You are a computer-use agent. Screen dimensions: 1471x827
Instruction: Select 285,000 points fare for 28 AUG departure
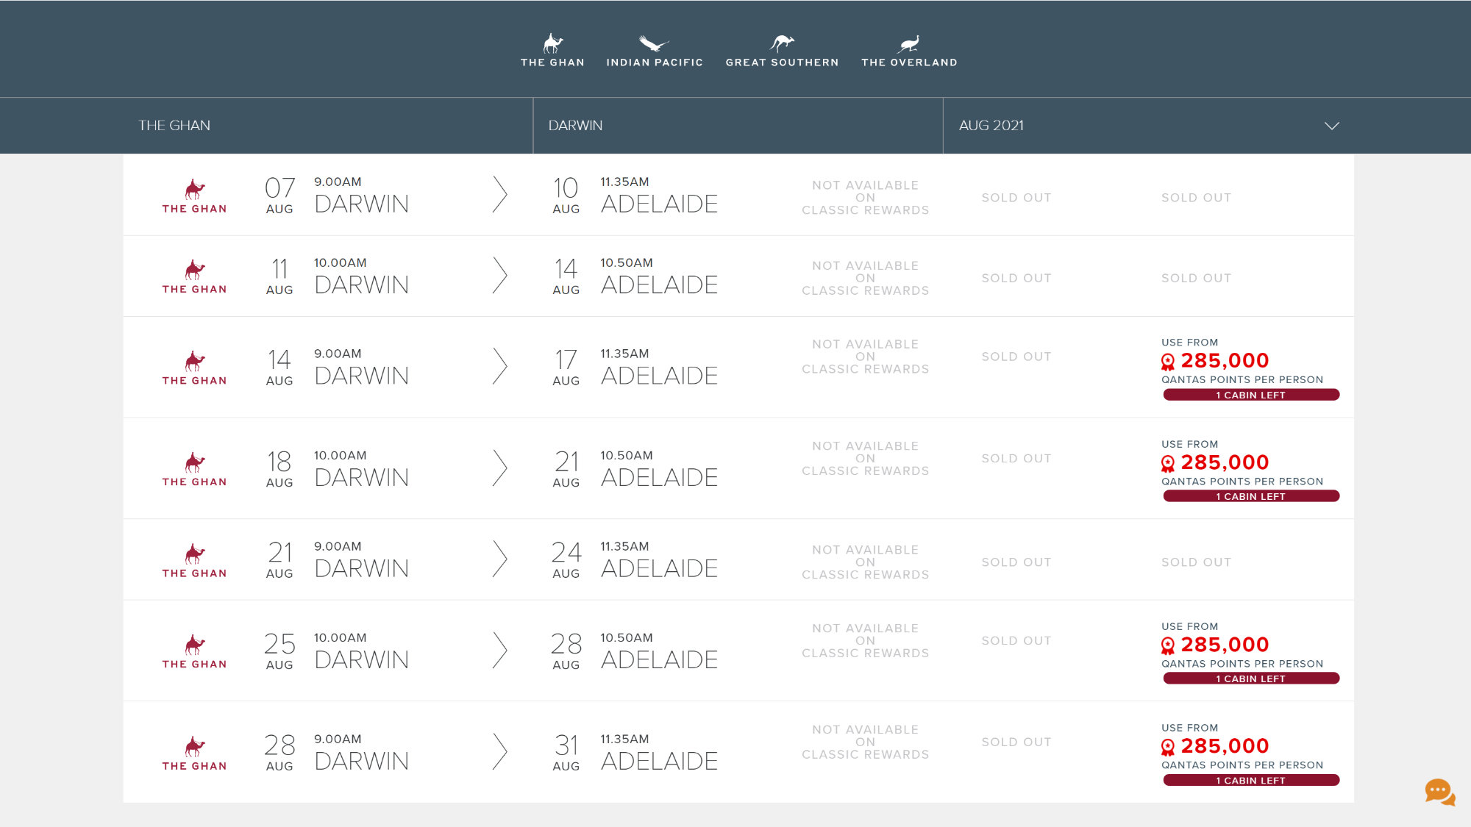[x=1225, y=746]
